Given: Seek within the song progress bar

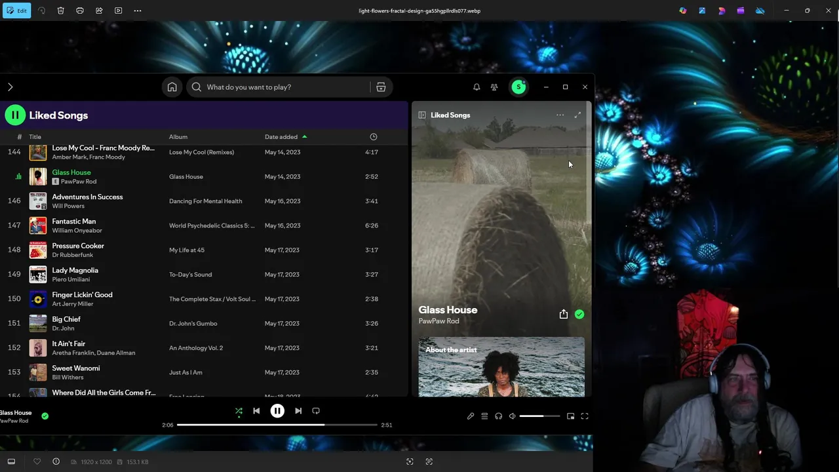Looking at the screenshot, I should click(x=277, y=425).
